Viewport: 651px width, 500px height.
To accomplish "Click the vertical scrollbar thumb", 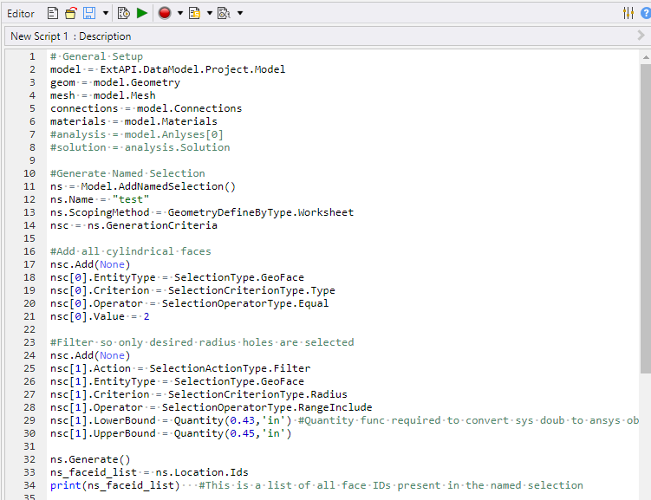I will [645, 218].
